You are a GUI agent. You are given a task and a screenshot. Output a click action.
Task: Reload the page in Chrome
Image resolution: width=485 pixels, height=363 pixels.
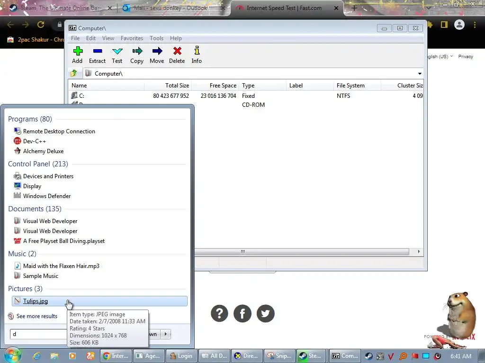tap(41, 25)
